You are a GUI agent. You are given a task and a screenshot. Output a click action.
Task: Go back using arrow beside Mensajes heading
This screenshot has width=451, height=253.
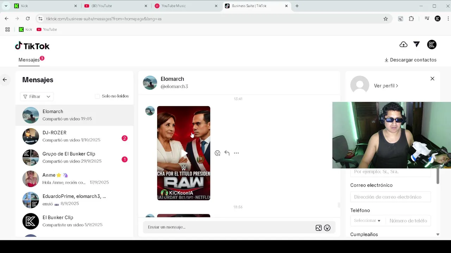click(x=5, y=80)
